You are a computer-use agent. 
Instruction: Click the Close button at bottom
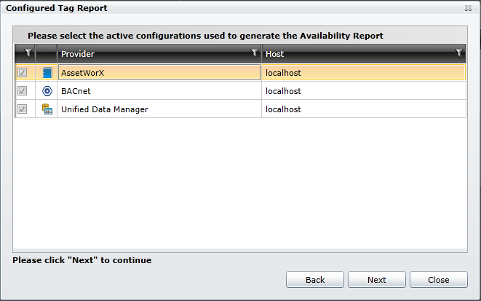point(438,280)
